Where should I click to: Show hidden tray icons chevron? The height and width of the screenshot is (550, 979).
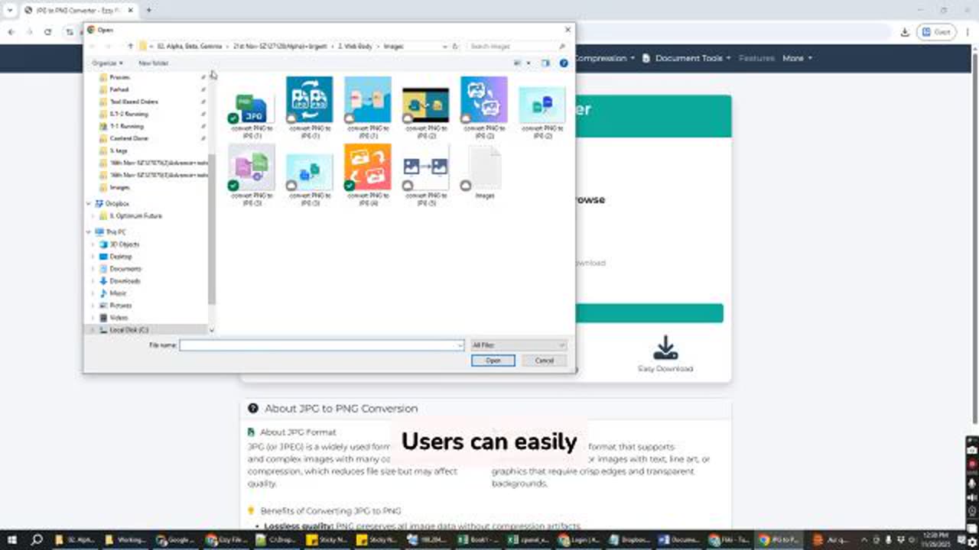pyautogui.click(x=865, y=539)
